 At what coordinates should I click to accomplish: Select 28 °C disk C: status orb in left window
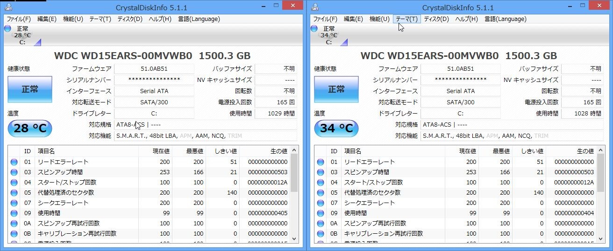(8, 28)
